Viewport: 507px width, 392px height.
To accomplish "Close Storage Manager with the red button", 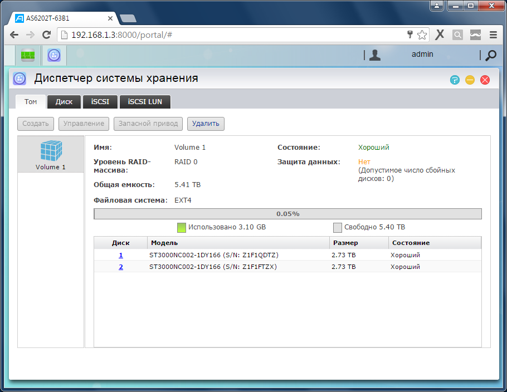I will click(485, 80).
